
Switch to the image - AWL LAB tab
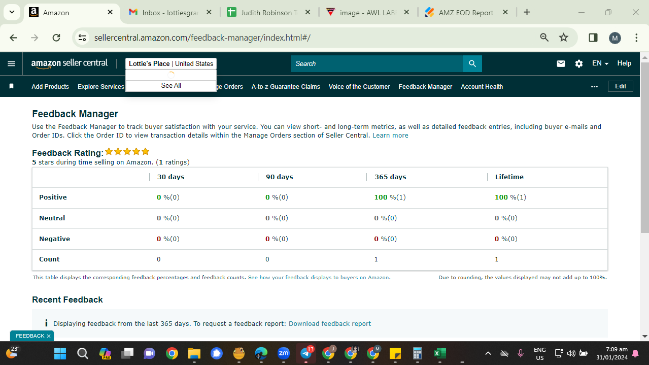coord(368,13)
